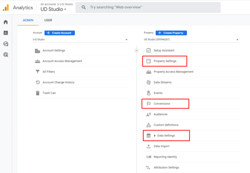Click the Events touch icon
250x173 pixels.
pos(149,93)
